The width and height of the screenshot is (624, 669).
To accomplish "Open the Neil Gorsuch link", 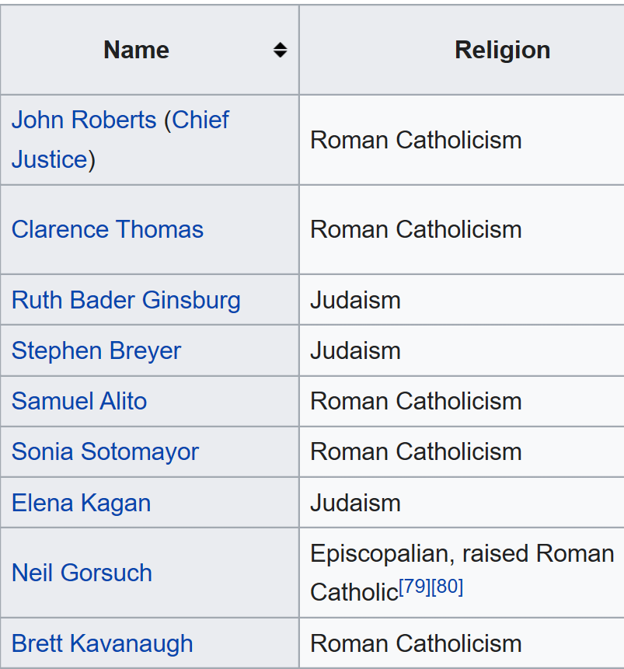I will 82,573.
